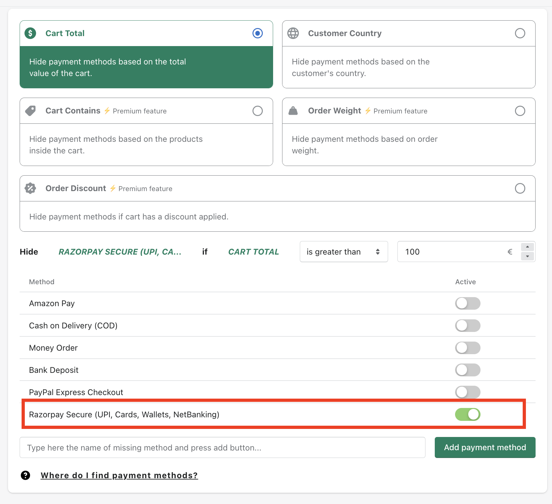Click the 'Bank Deposit' method name

point(54,370)
